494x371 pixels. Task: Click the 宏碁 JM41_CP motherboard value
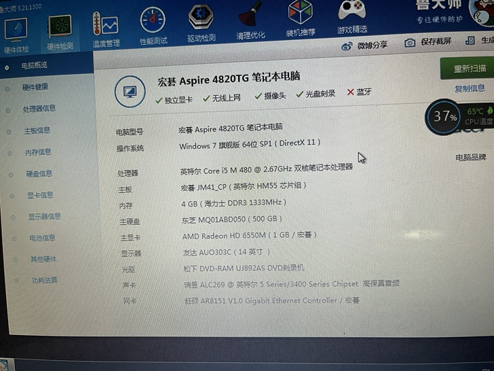coord(244,187)
